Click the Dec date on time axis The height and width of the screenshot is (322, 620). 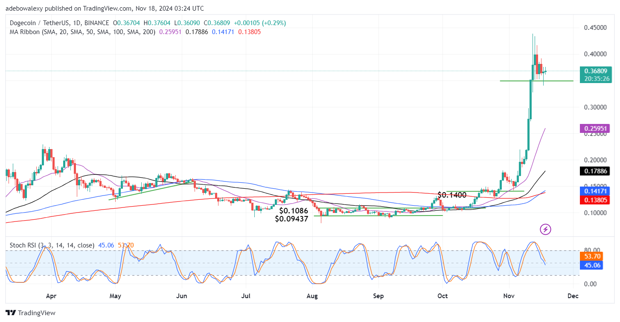point(573,295)
